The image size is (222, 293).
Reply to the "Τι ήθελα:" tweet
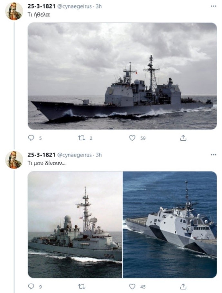(31, 138)
